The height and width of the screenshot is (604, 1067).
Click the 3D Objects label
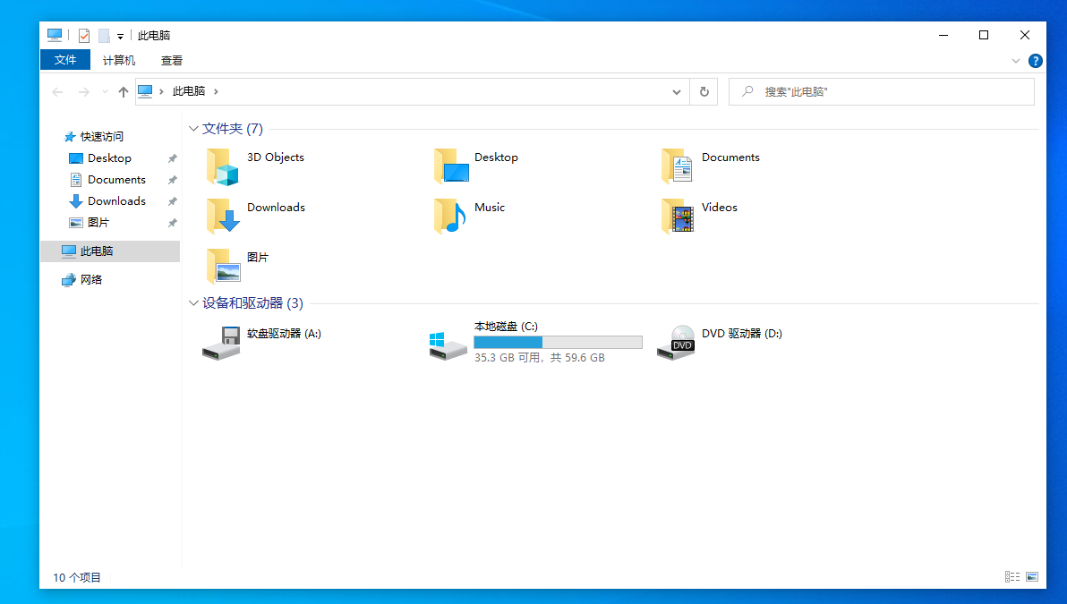point(276,157)
